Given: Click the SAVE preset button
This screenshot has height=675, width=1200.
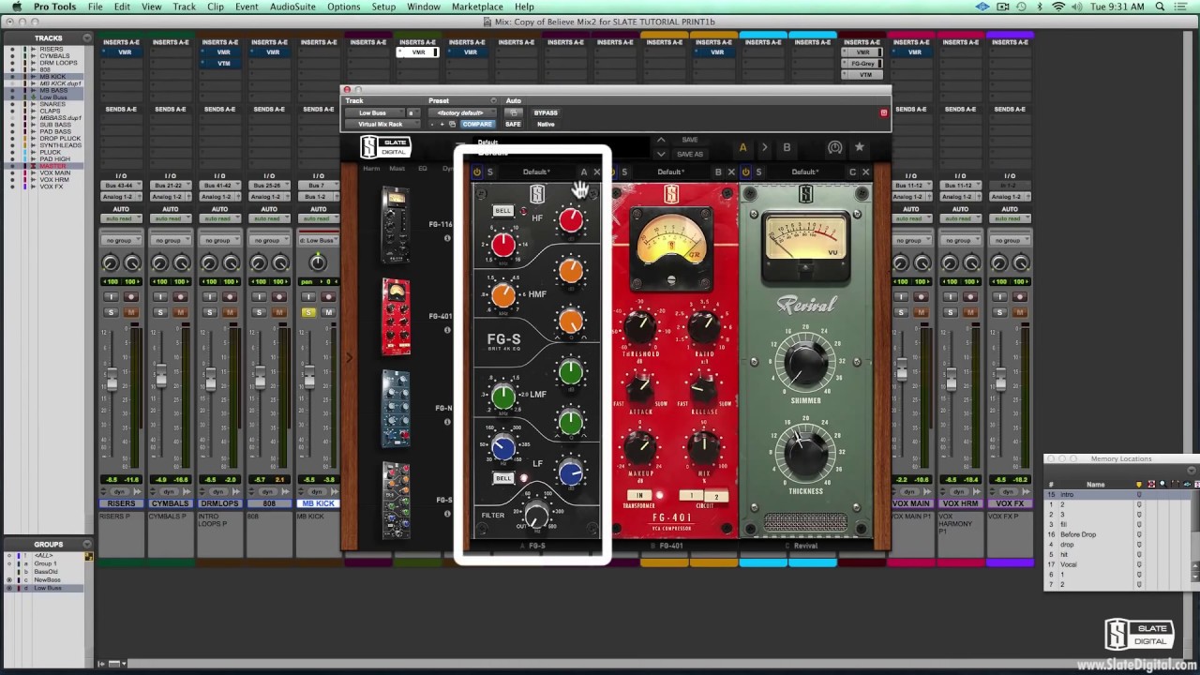Looking at the screenshot, I should pos(690,140).
